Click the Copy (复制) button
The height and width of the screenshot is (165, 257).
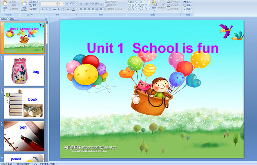click(x=12, y=5)
